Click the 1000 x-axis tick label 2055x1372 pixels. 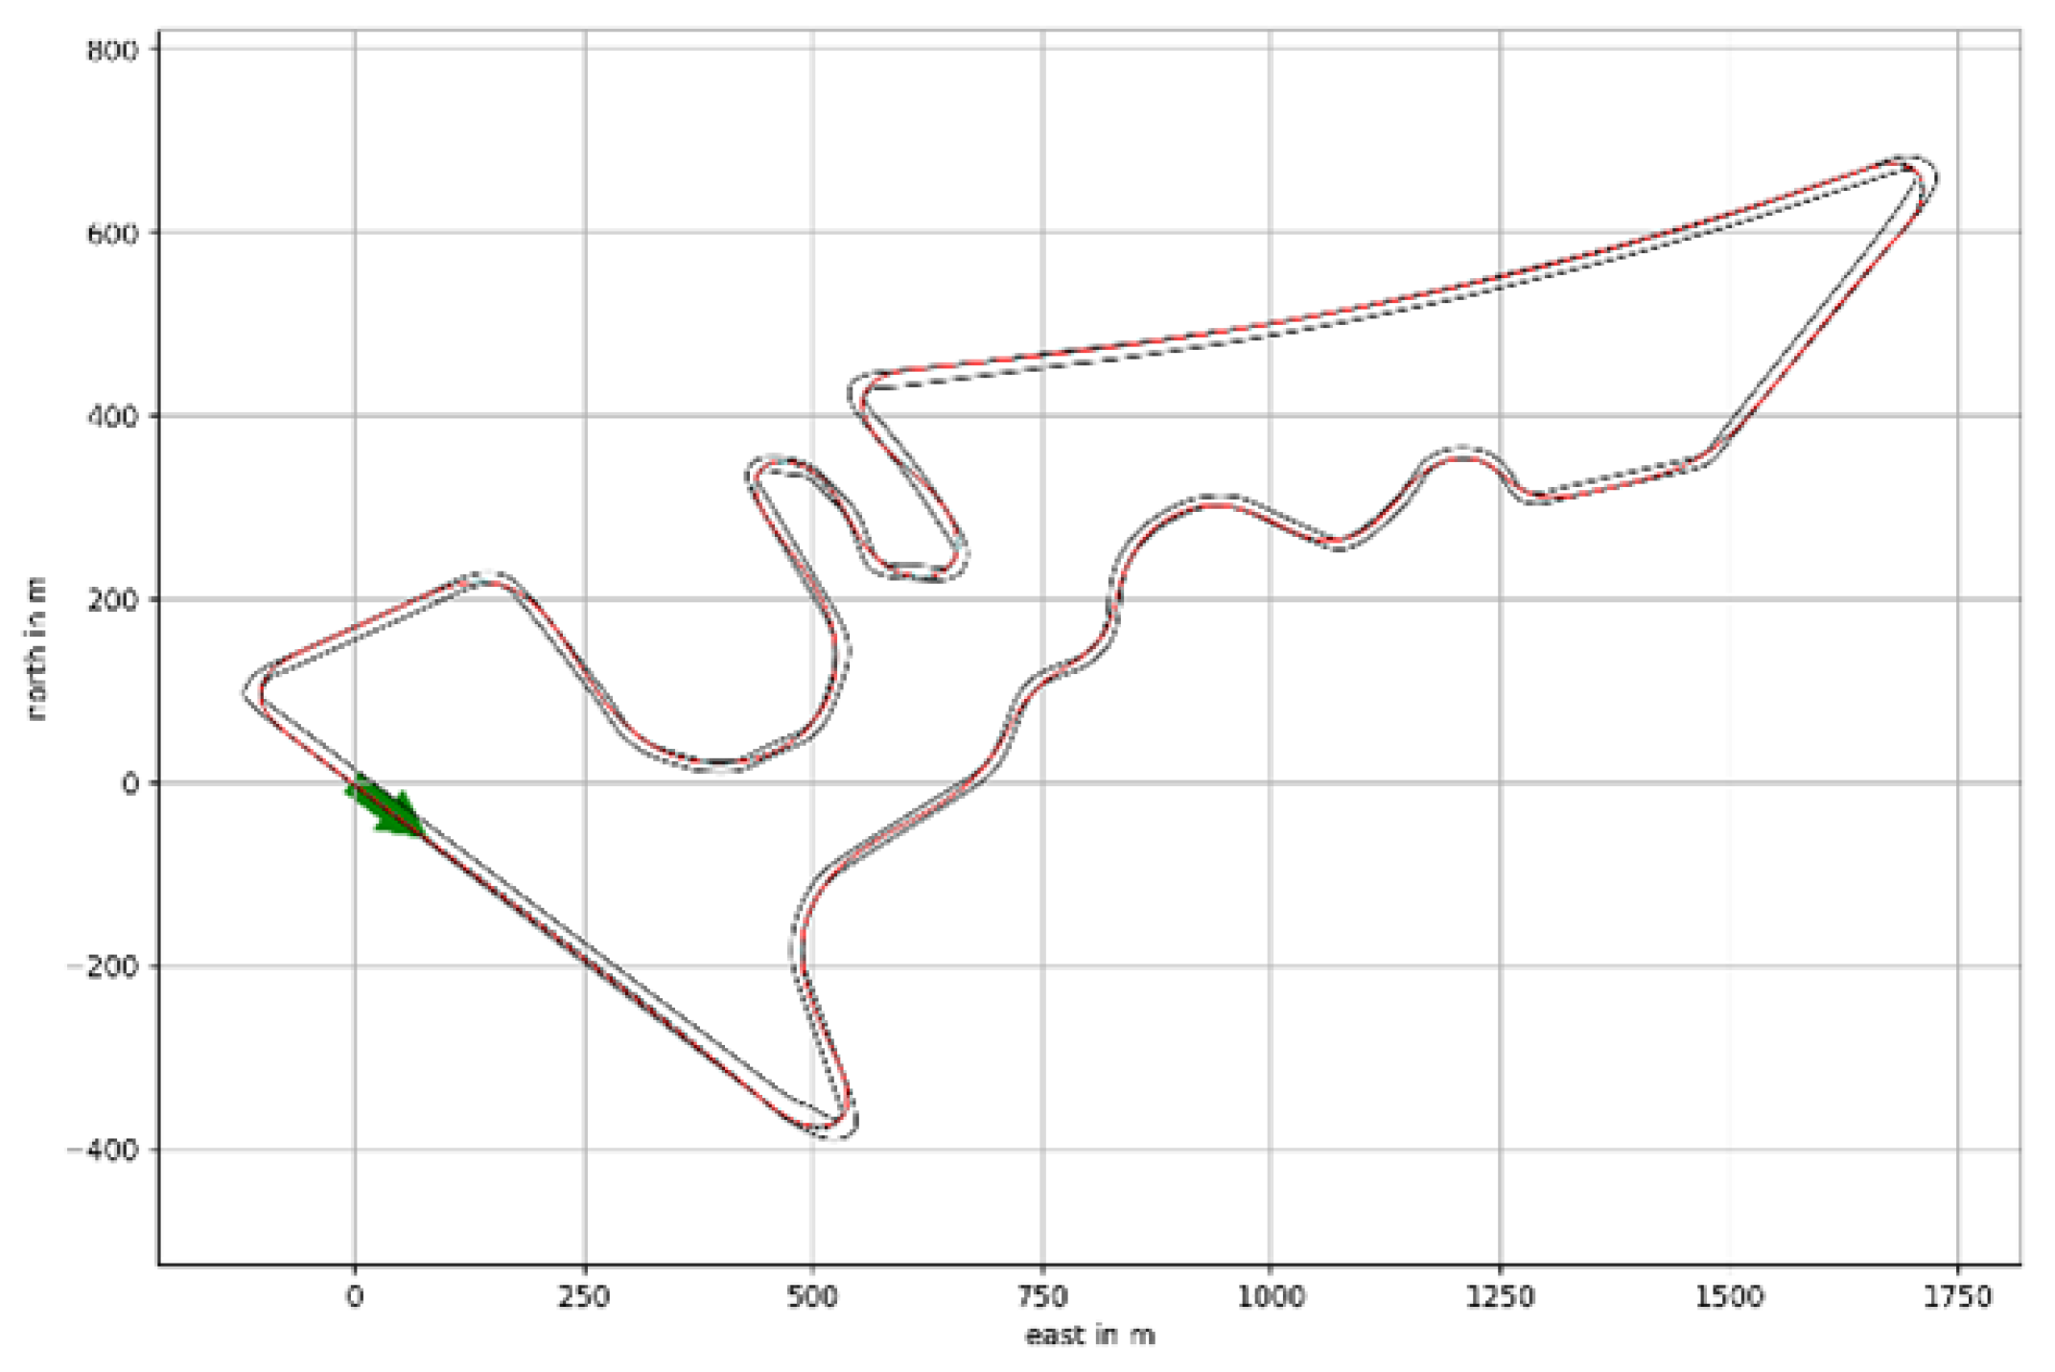pos(1270,1297)
